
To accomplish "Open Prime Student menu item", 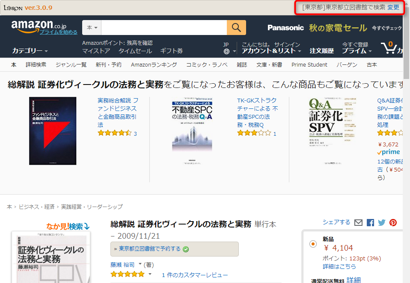I will click(309, 65).
